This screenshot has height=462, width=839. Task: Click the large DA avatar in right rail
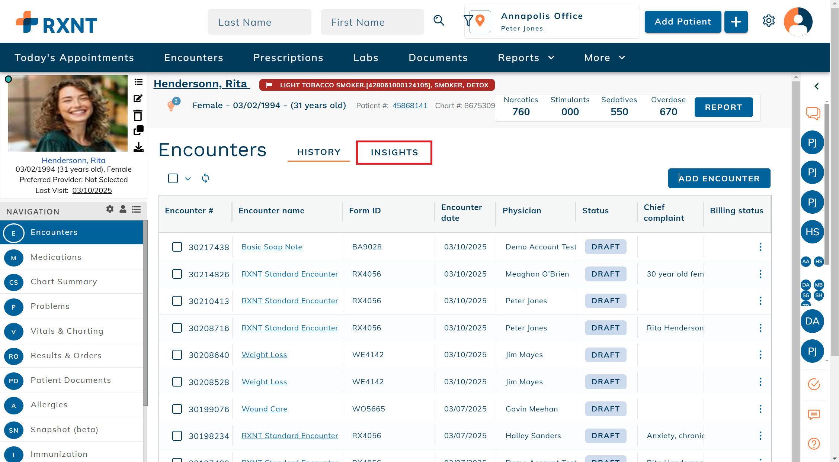click(812, 321)
